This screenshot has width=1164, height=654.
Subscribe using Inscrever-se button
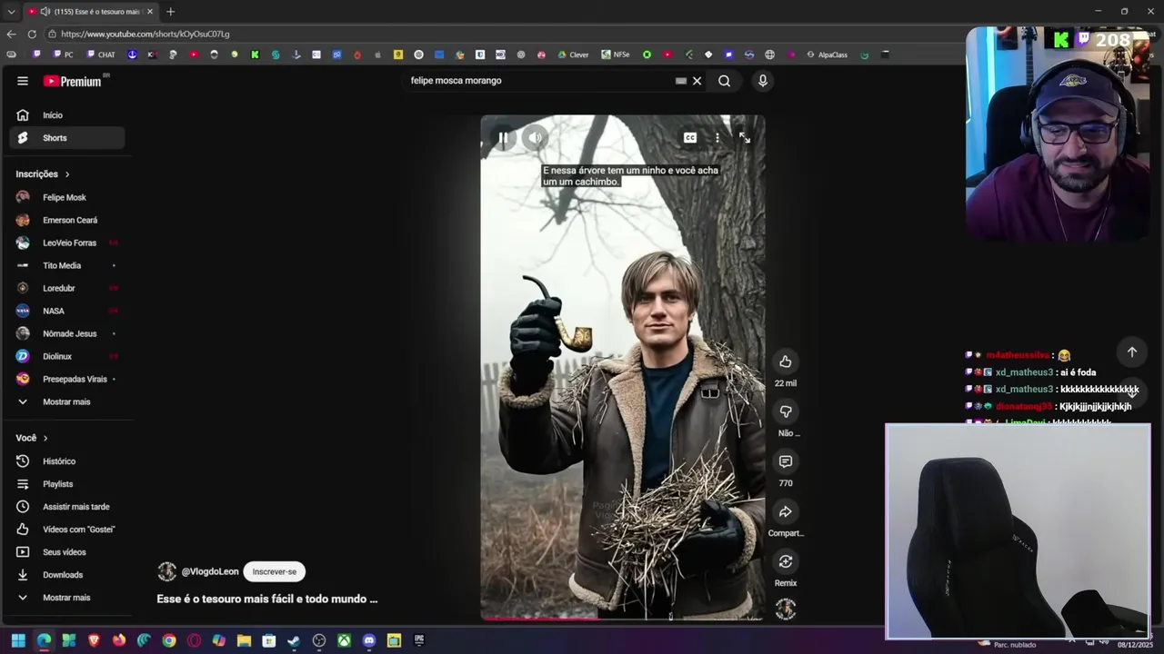point(274,571)
